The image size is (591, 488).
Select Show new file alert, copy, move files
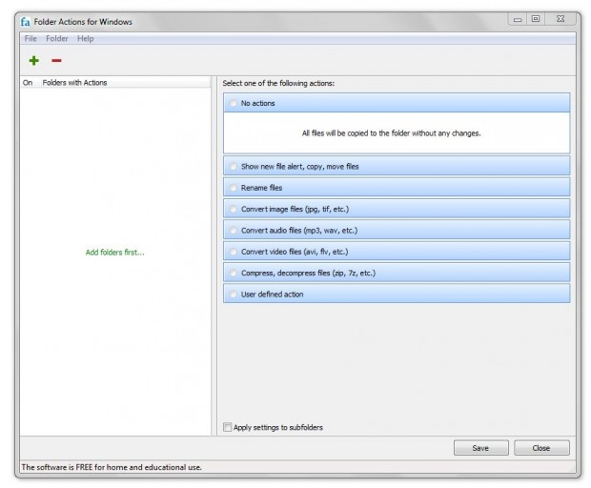coord(234,166)
